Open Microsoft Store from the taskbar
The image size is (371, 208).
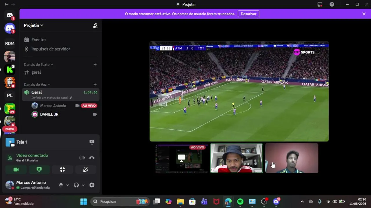click(192, 202)
